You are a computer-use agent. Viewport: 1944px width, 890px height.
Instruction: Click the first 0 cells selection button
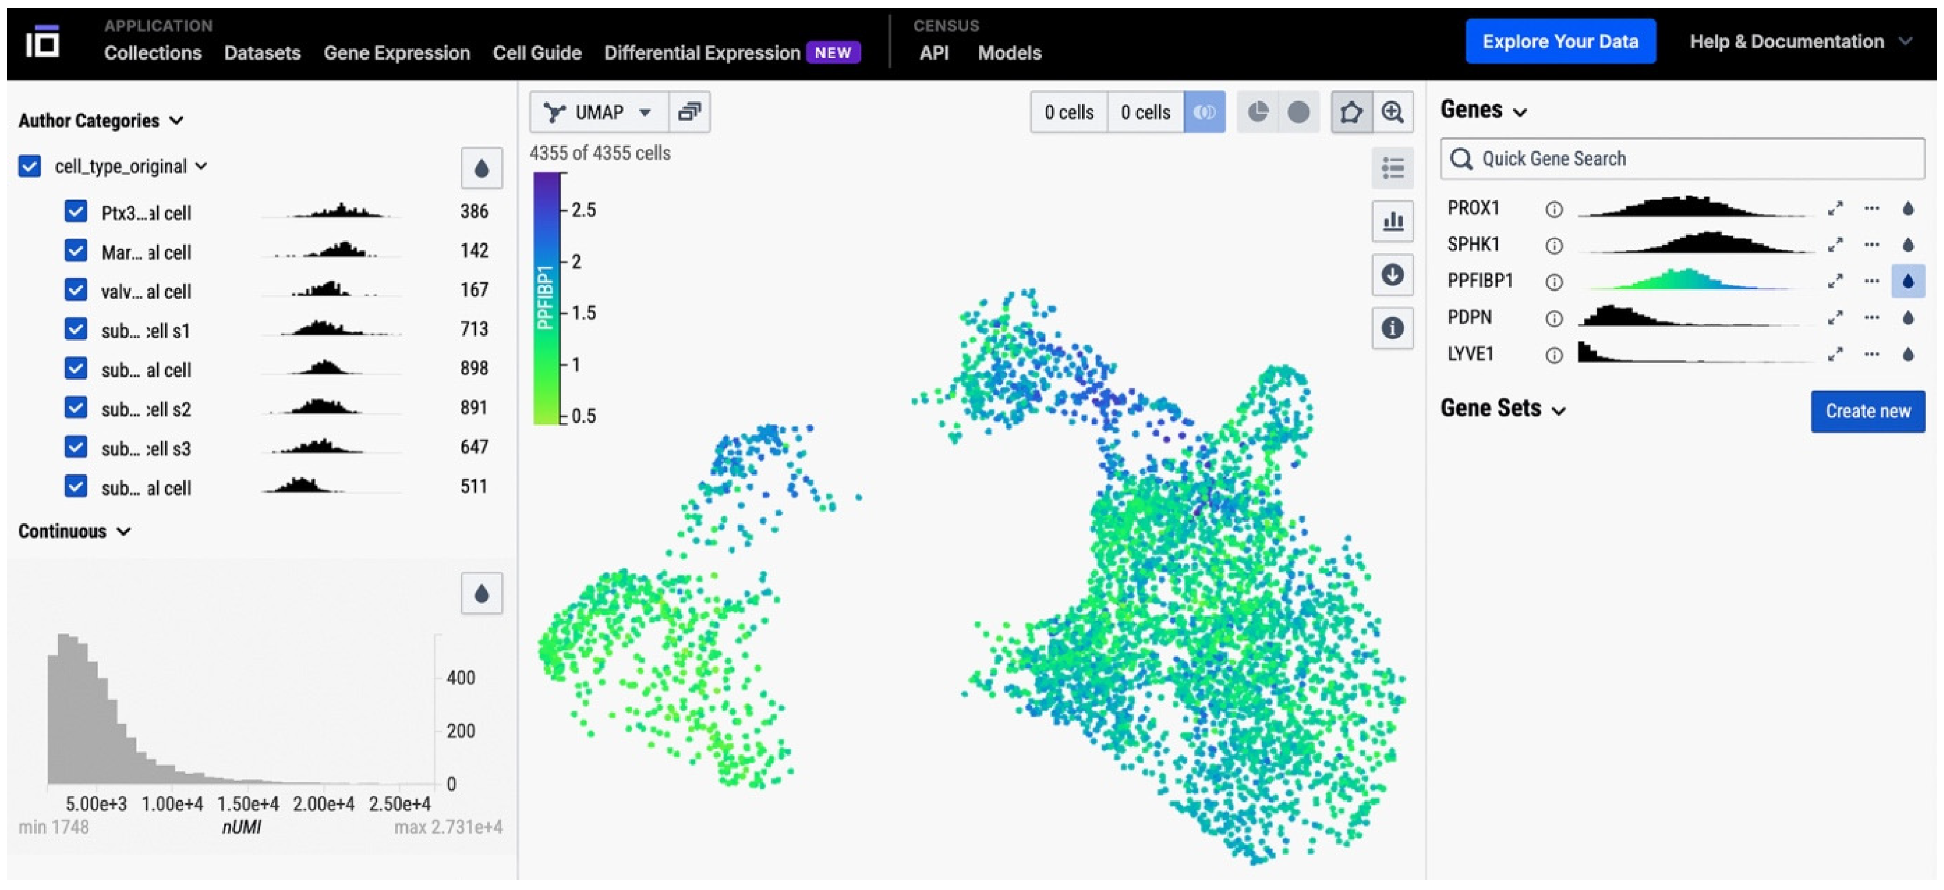[1069, 113]
